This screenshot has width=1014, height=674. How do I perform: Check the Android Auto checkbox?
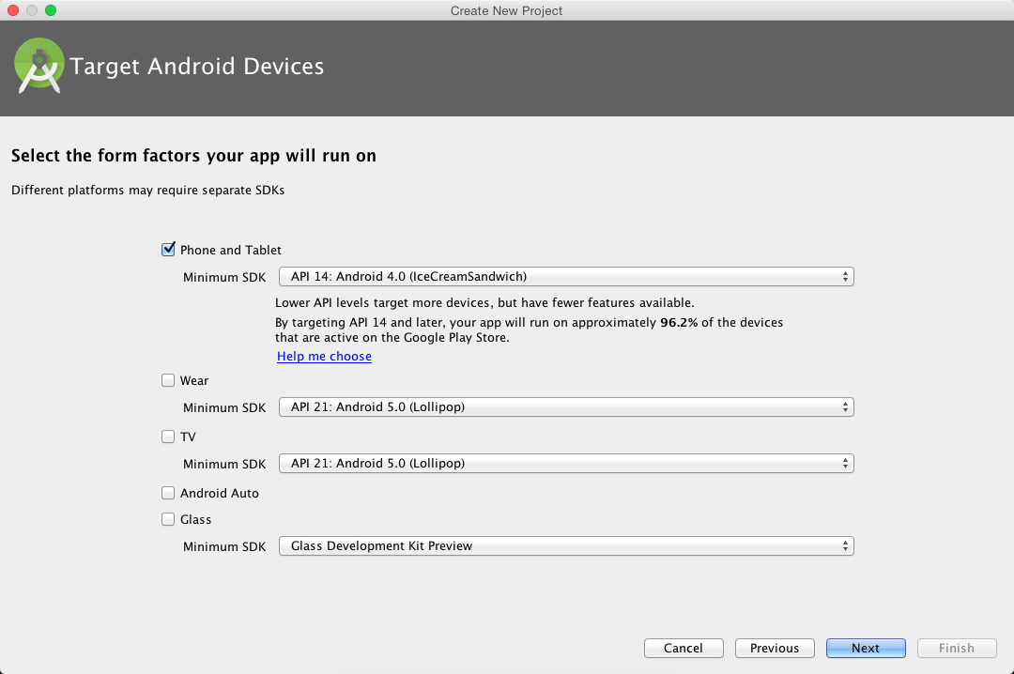[168, 493]
